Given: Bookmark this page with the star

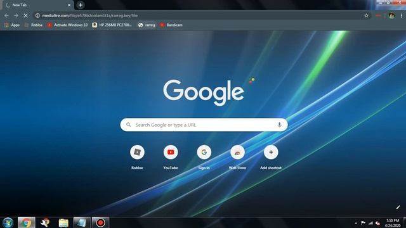Looking at the screenshot, I should click(x=366, y=15).
